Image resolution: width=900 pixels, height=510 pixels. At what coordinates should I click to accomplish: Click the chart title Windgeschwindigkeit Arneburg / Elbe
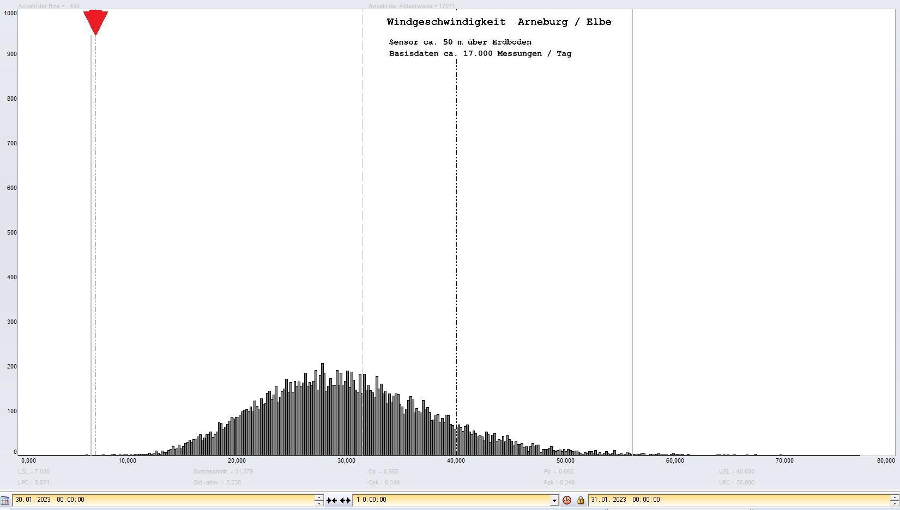[499, 22]
